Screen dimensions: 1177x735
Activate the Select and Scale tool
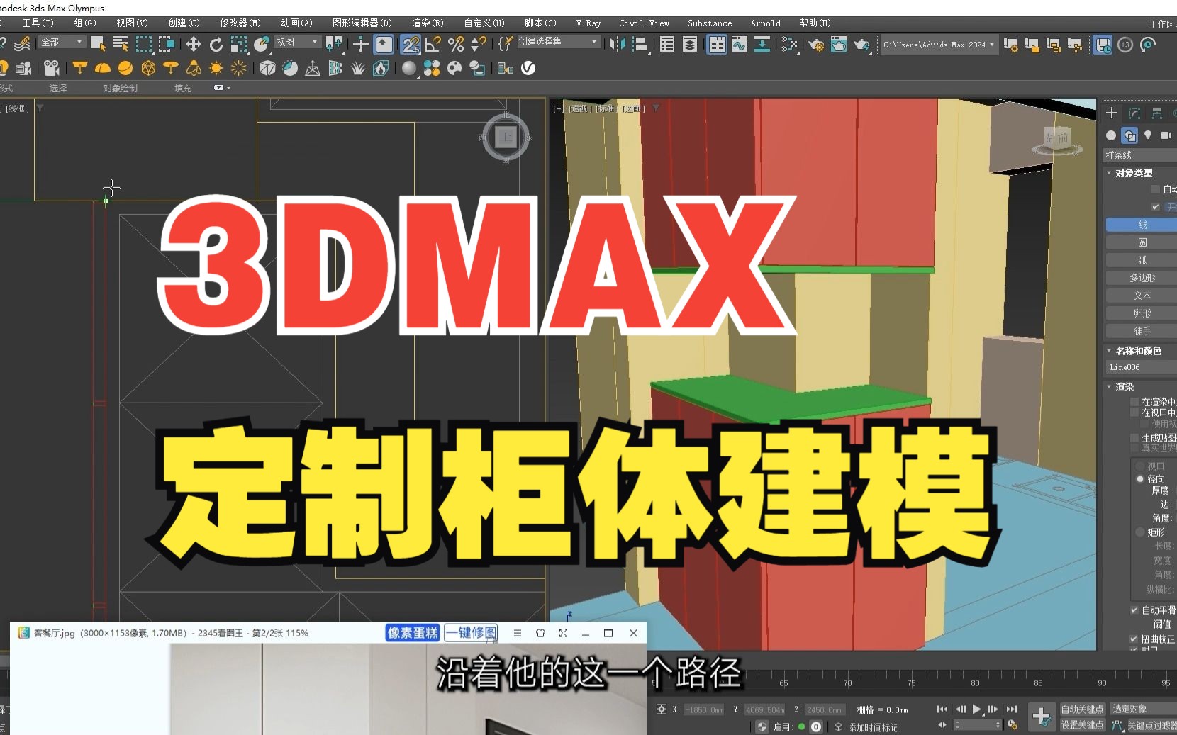tap(239, 44)
